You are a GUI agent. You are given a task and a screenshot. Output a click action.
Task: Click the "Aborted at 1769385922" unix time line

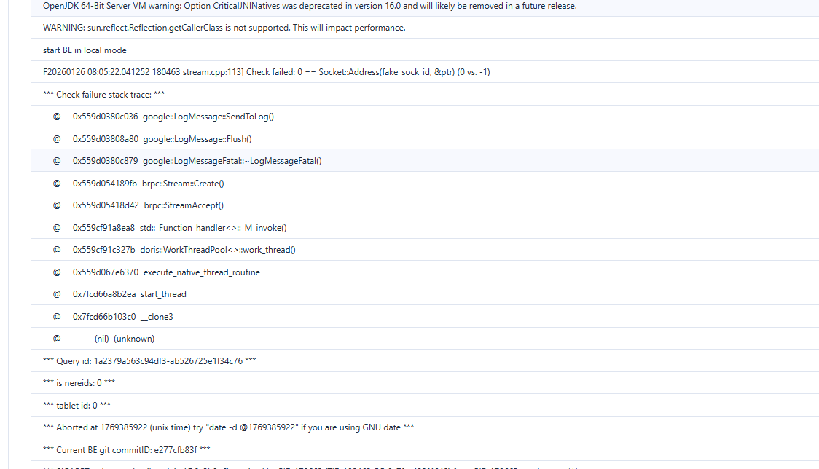pos(229,427)
